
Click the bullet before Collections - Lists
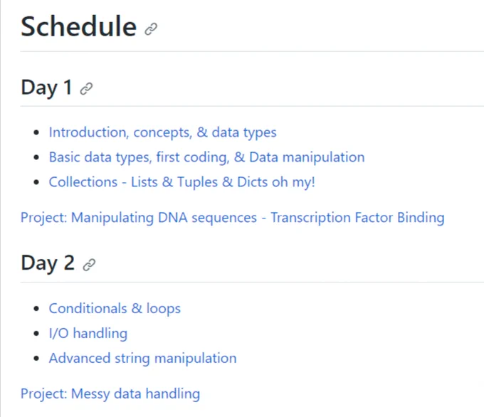(36, 182)
